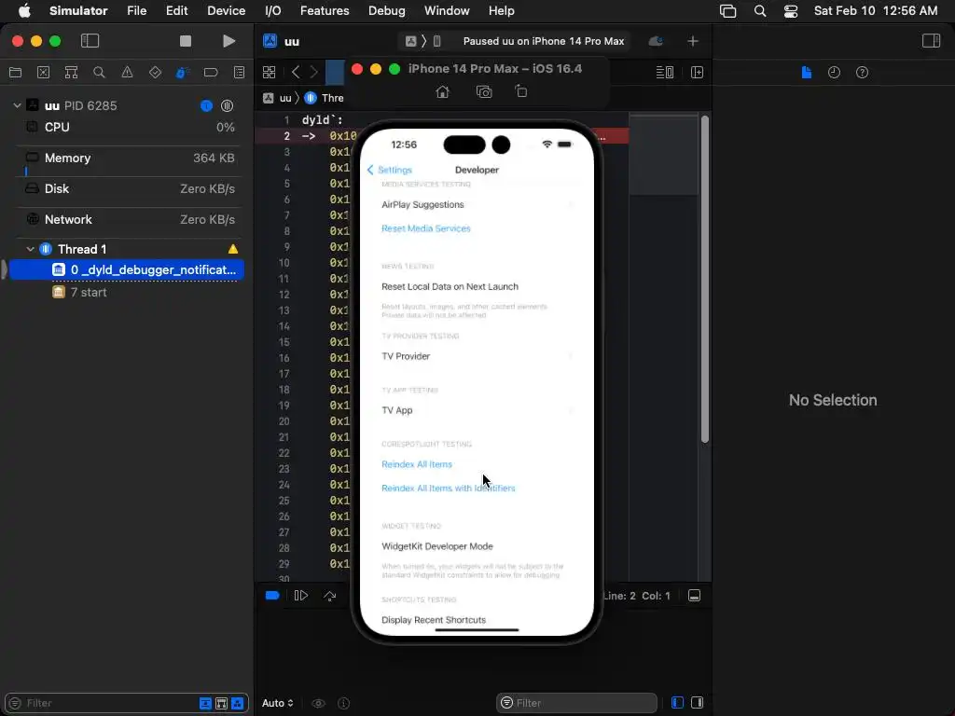Open the source control navigator
Viewport: 955px width, 716px height.
click(x=43, y=73)
